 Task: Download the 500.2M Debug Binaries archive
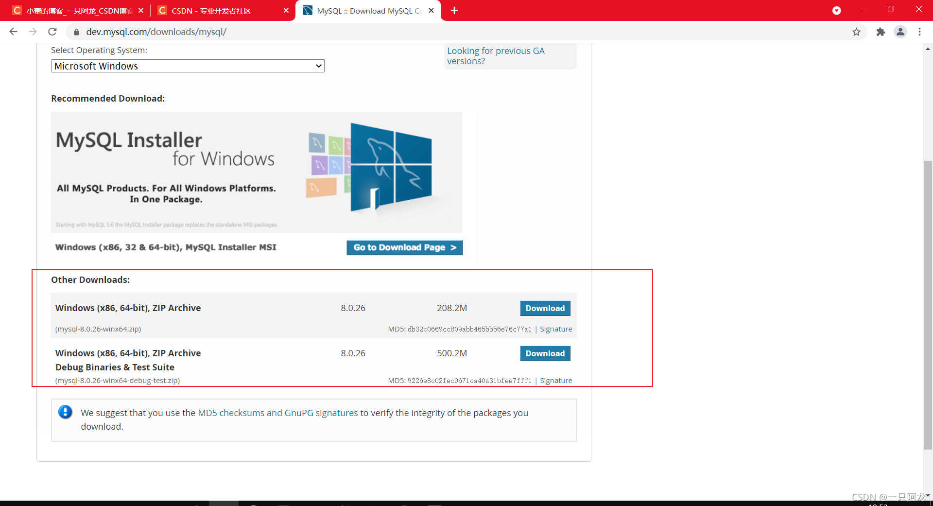545,353
